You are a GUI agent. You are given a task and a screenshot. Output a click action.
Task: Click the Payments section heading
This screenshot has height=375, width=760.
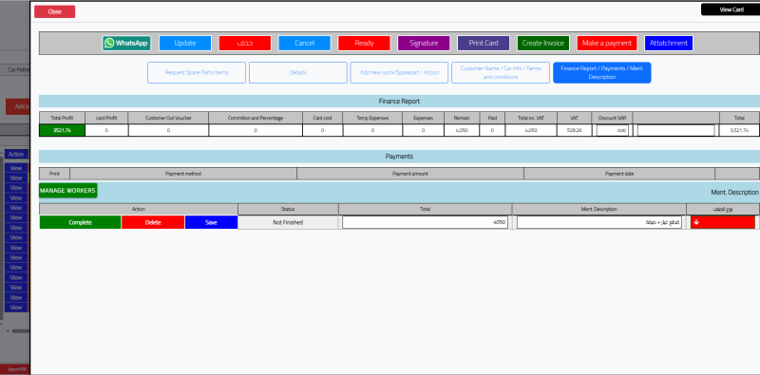[x=399, y=157]
